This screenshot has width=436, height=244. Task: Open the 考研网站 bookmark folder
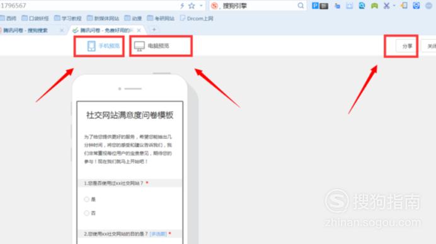tap(161, 18)
